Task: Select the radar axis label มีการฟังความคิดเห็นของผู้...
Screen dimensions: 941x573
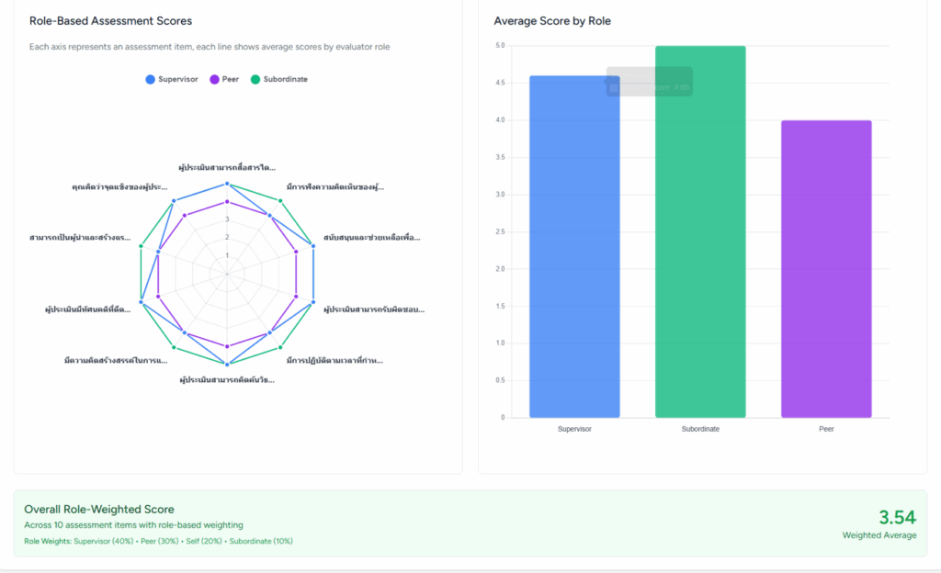Action: pyautogui.click(x=335, y=186)
